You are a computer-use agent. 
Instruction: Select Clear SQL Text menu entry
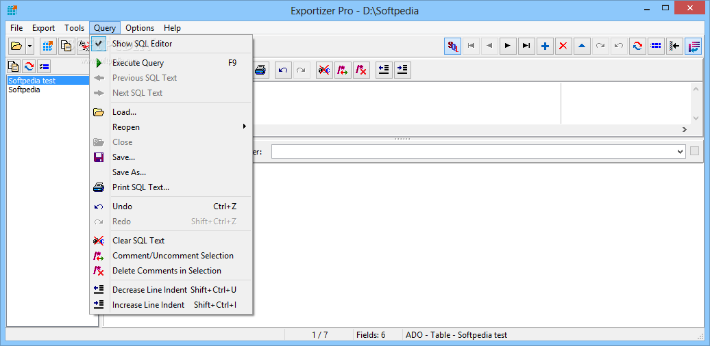point(171,241)
